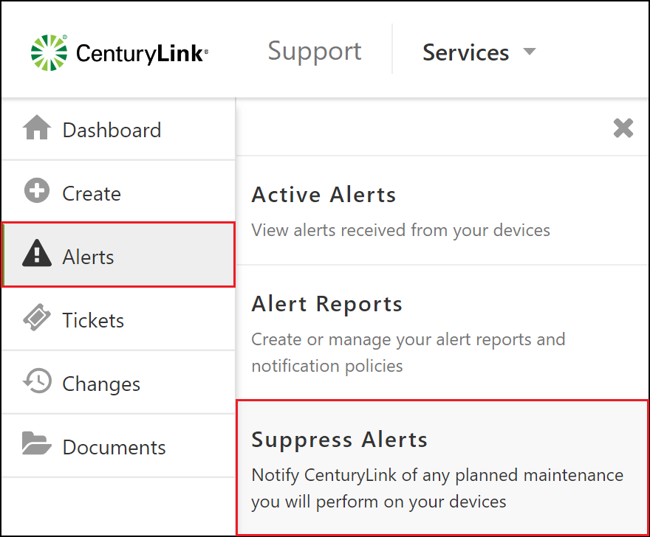The width and height of the screenshot is (650, 537).
Task: Click 'Create or manage your alert reports' description
Action: click(408, 353)
